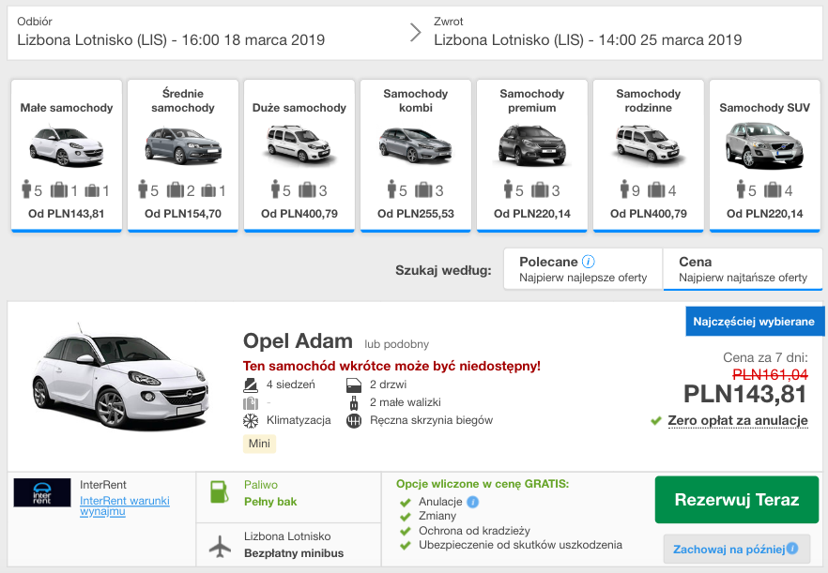The width and height of the screenshot is (828, 573).
Task: Open InterRent warunki wynajmu link
Action: point(125,505)
